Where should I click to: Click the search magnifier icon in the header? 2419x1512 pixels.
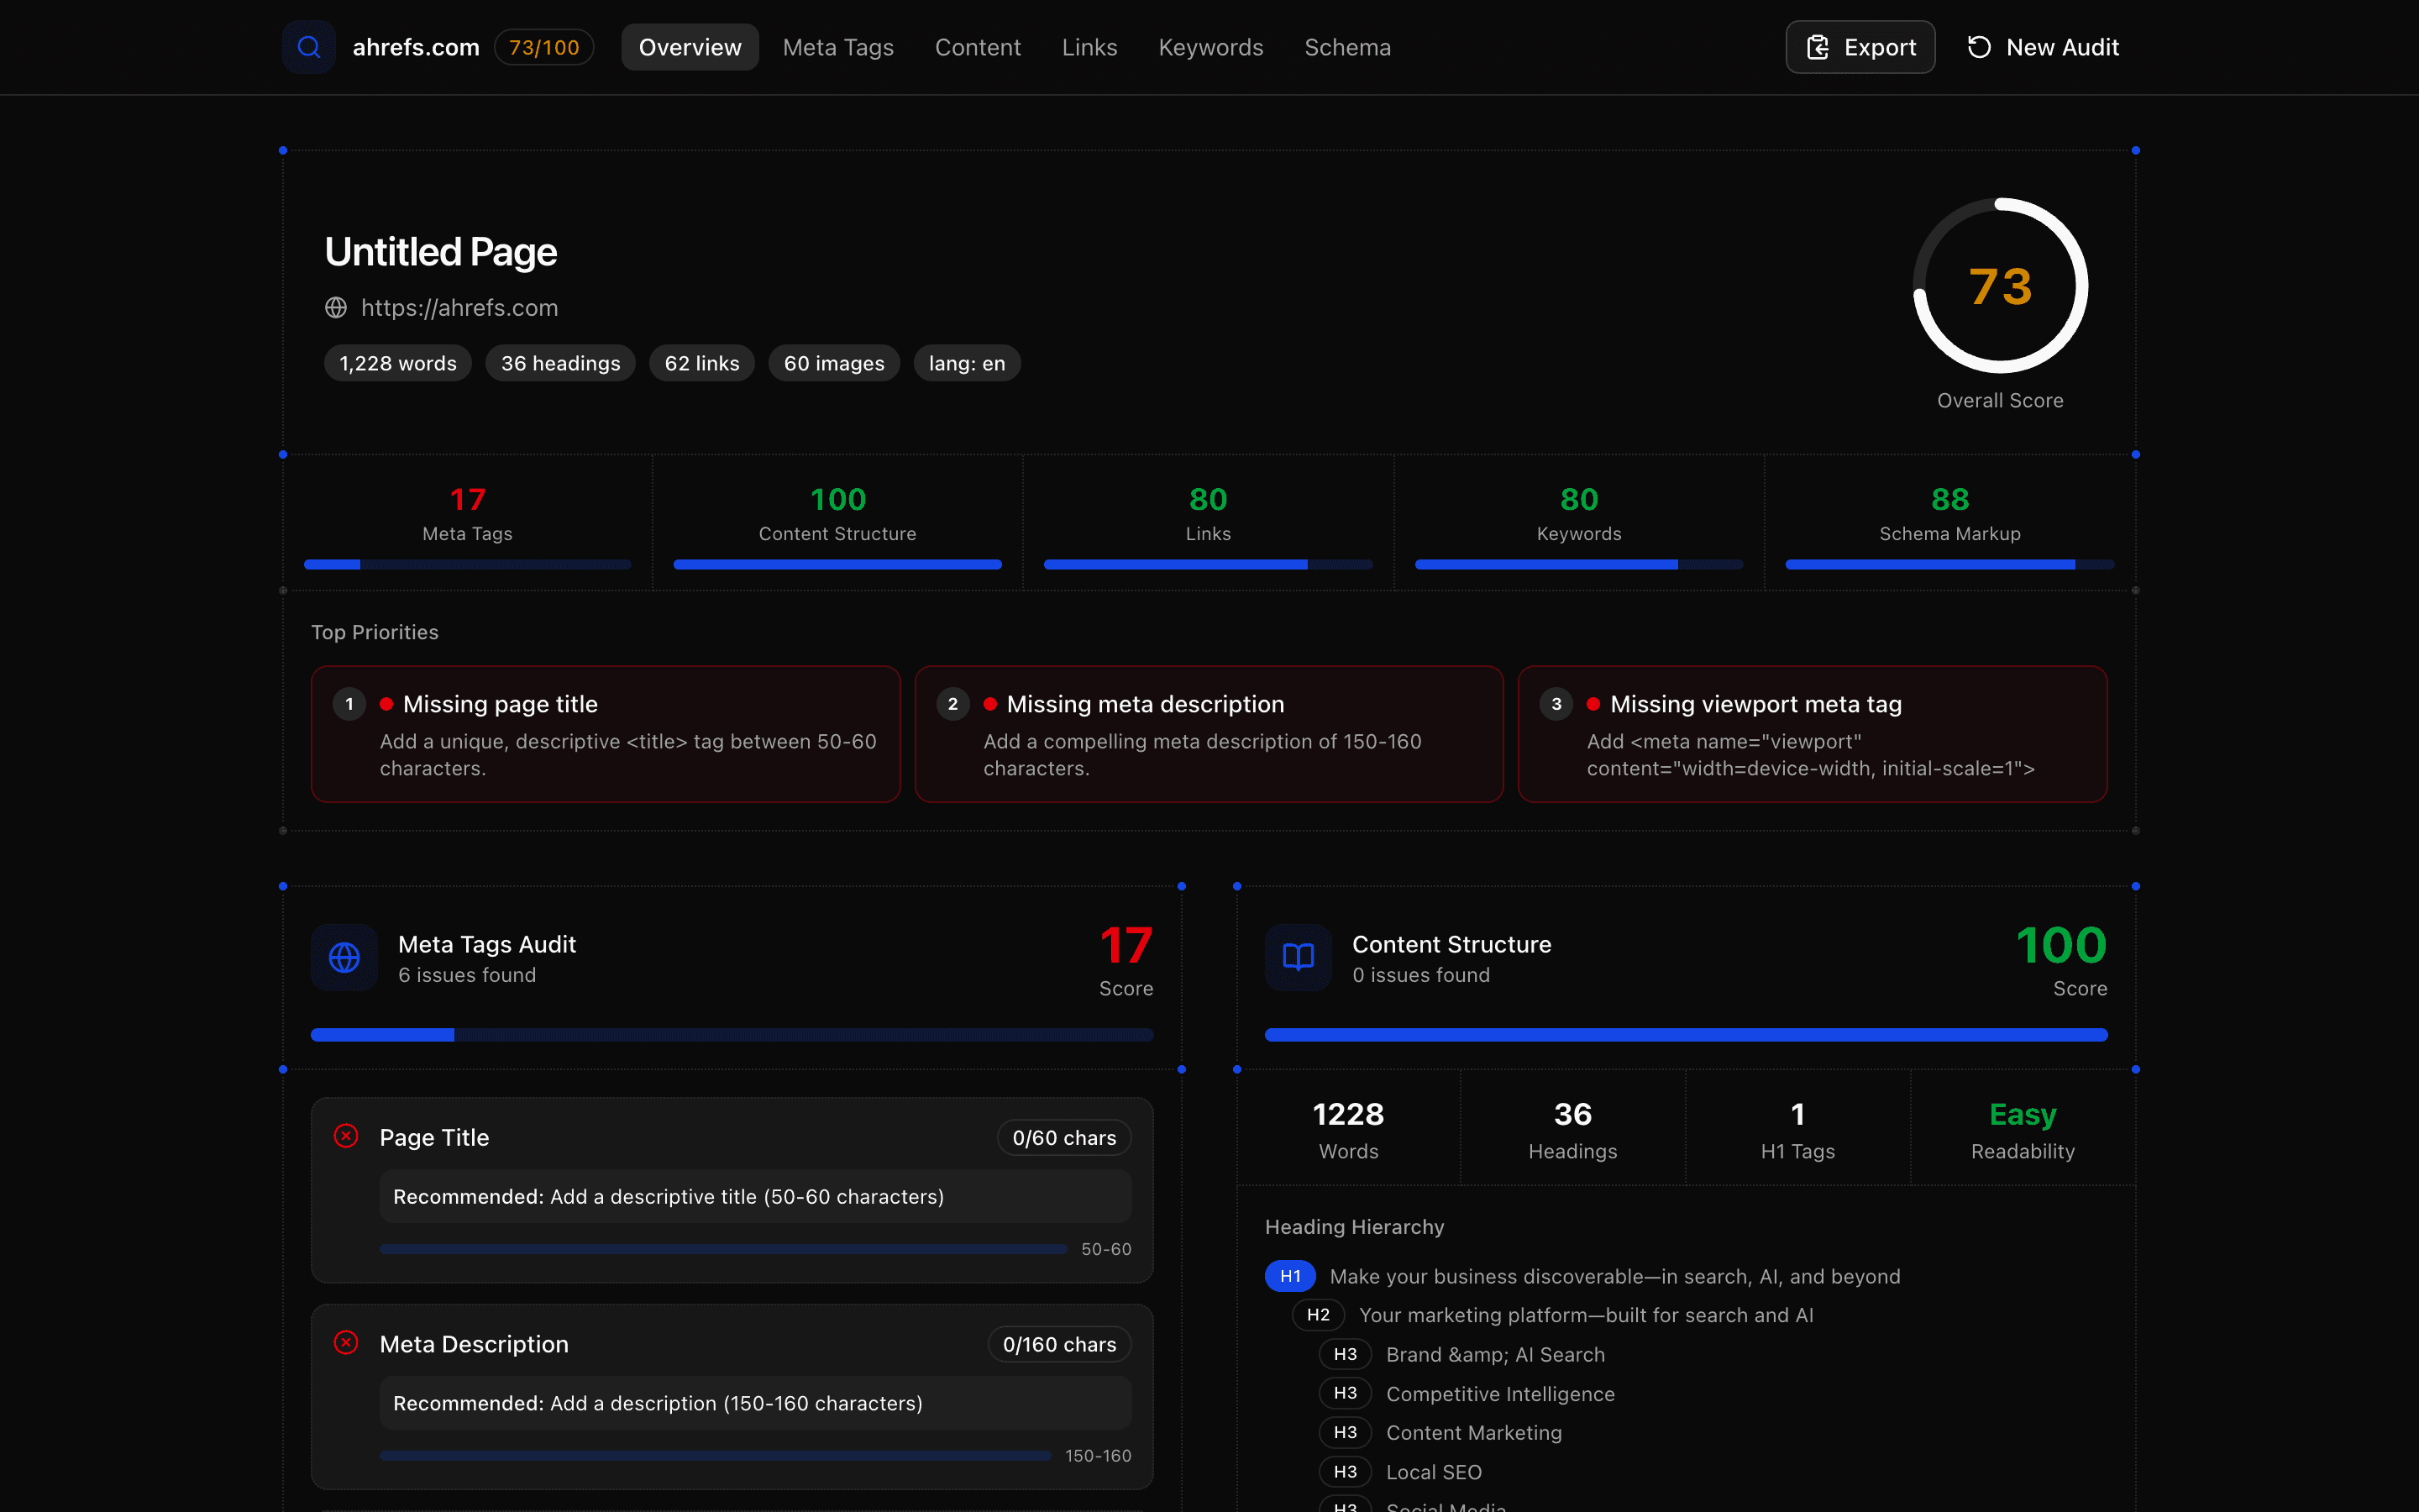coord(308,46)
